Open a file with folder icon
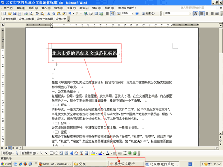The height and width of the screenshot is (167, 223). coord(9,13)
